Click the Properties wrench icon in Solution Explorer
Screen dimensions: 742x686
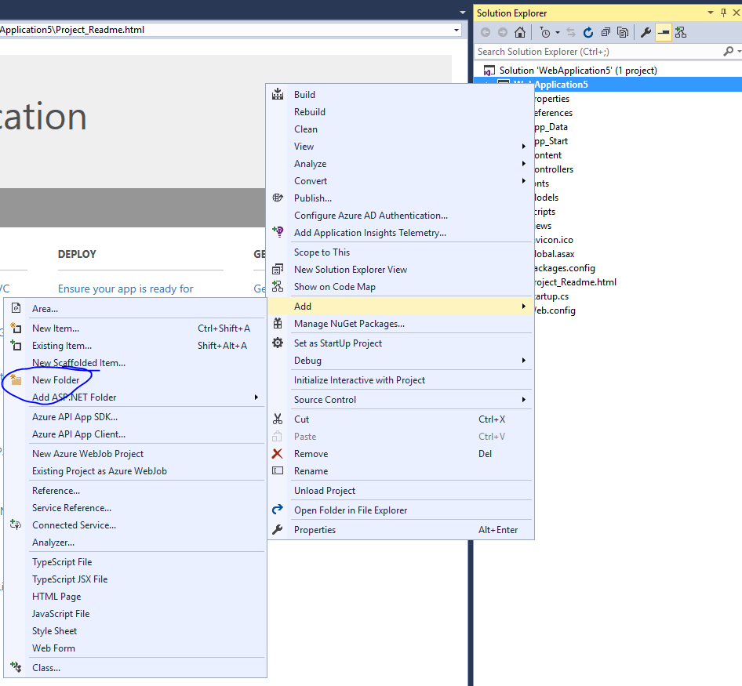pos(645,31)
